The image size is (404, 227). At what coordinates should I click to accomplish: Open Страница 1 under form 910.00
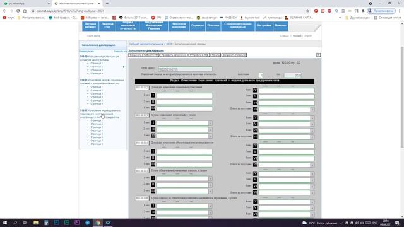[x=97, y=63]
